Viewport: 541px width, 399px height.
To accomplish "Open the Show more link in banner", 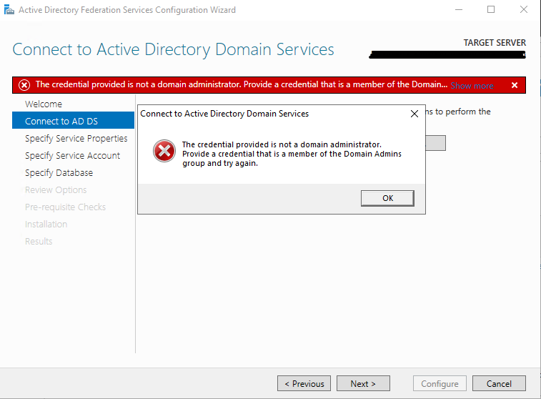I will click(x=472, y=86).
